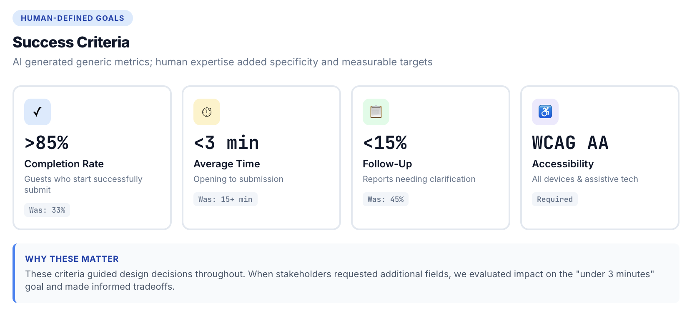This screenshot has height=318, width=687.
Task: Click the Average Time card title
Action: tap(227, 164)
